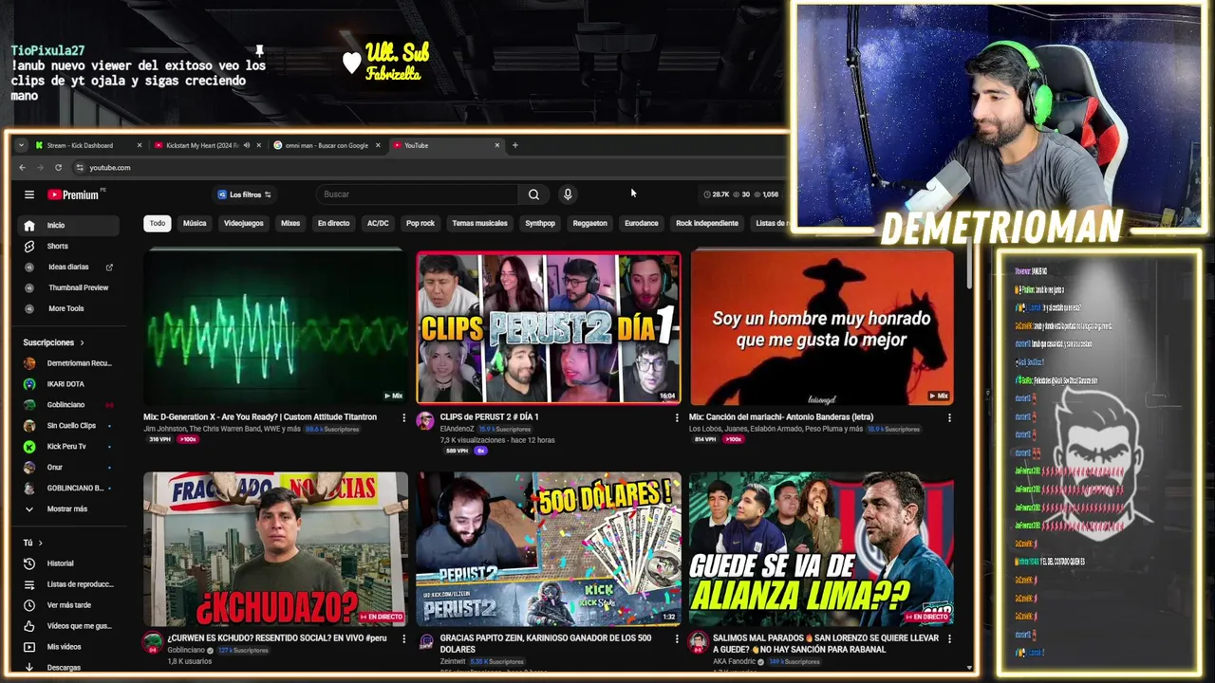Select the Temas musicales filter chip
The width and height of the screenshot is (1215, 683).
tap(479, 223)
